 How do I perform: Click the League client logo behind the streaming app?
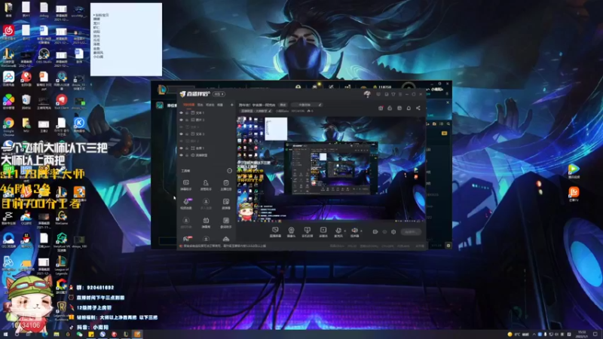[162, 90]
